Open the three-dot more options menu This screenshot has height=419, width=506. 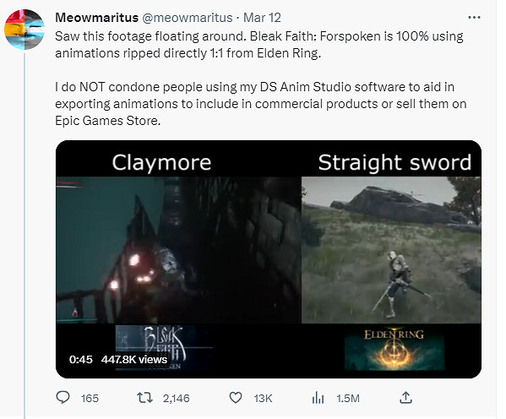click(x=474, y=18)
